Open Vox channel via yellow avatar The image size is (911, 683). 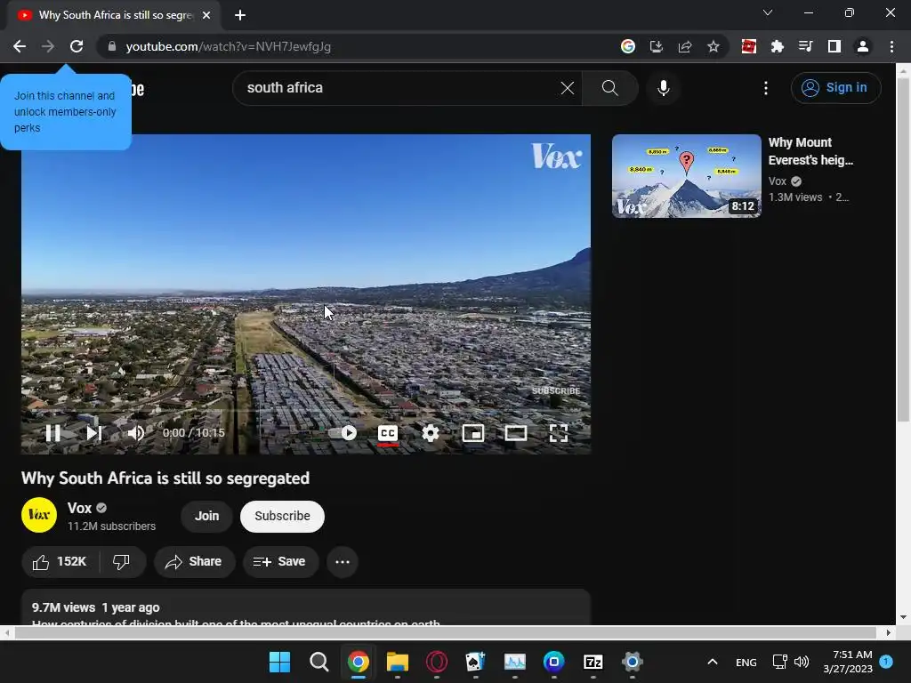[x=39, y=515]
